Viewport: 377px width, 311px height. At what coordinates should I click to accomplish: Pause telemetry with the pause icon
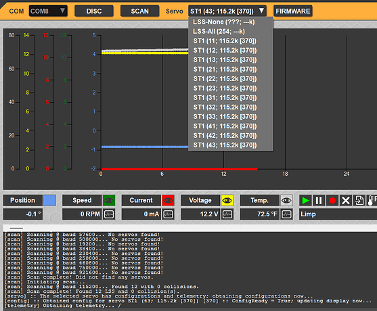pos(319,200)
